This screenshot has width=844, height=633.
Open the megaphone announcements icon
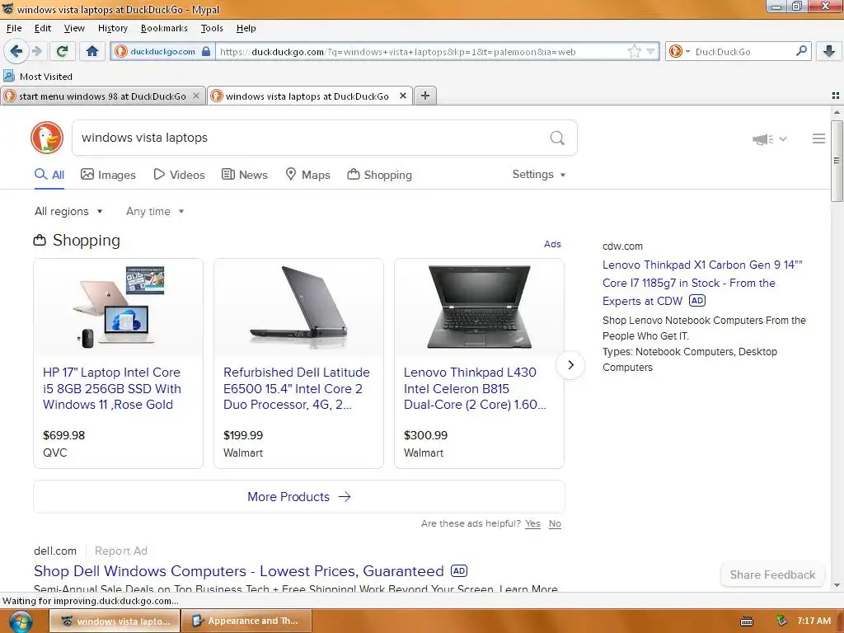point(762,139)
